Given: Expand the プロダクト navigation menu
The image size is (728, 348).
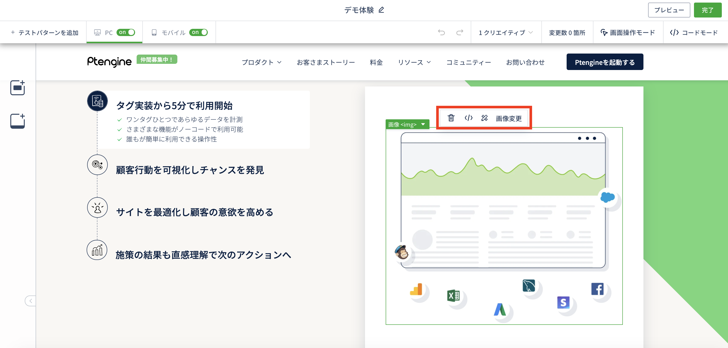Looking at the screenshot, I should pyautogui.click(x=261, y=62).
